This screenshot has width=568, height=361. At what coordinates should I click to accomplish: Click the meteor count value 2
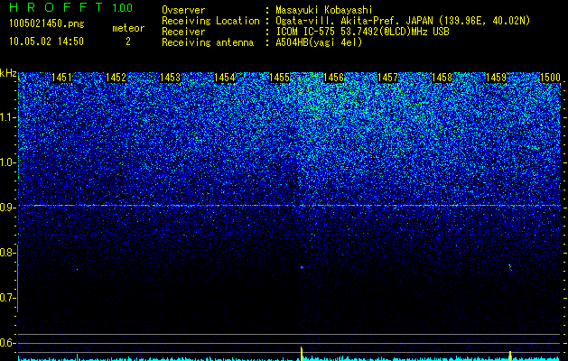coord(128,42)
